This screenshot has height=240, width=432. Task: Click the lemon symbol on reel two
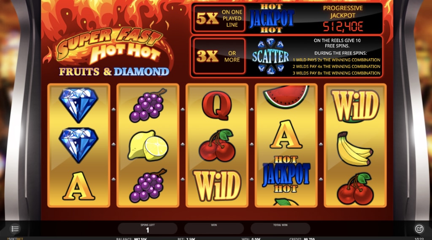[148, 145]
